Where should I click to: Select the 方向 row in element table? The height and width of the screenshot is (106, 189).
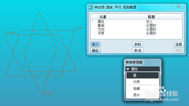136,29
